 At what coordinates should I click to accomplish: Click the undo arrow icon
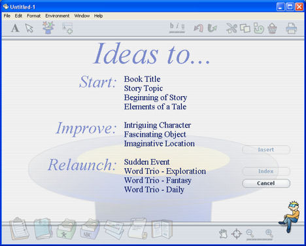[198, 28]
